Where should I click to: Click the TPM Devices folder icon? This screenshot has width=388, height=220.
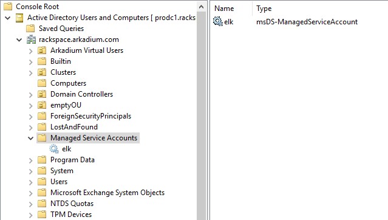[42, 215]
